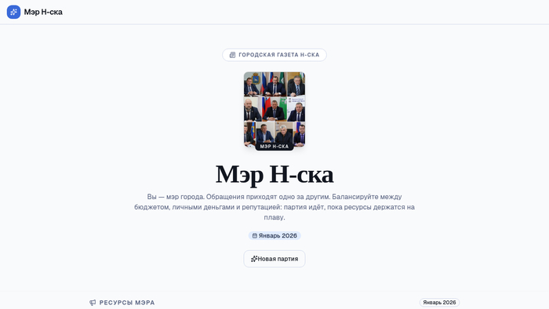Click the centered Январь 2026 date chip
The width and height of the screenshot is (549, 309).
274,236
